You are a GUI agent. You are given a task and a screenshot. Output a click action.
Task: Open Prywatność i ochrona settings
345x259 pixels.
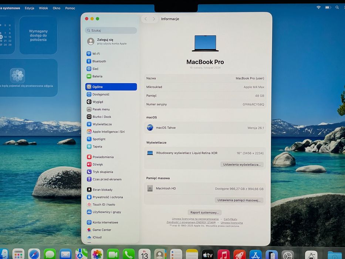[x=111, y=197]
